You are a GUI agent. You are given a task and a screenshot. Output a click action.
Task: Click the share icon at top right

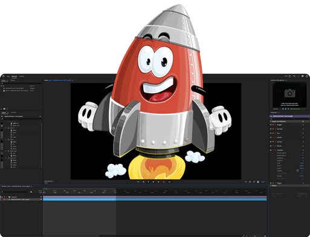click(x=307, y=76)
